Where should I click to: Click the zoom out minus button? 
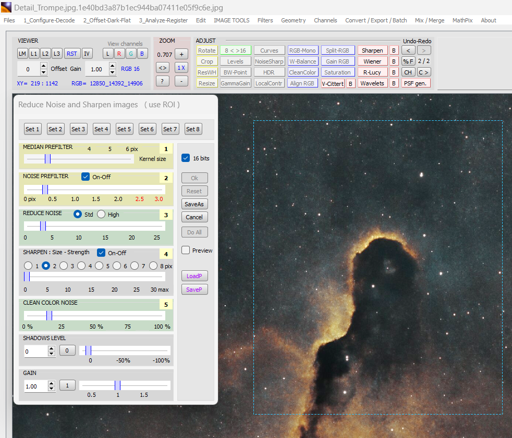tap(181, 81)
